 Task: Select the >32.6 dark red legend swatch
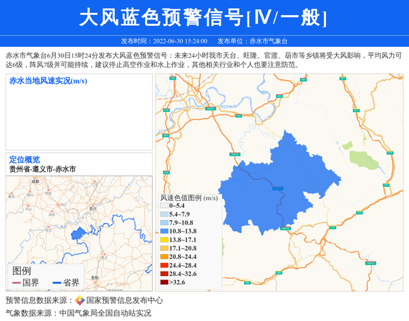164,282
